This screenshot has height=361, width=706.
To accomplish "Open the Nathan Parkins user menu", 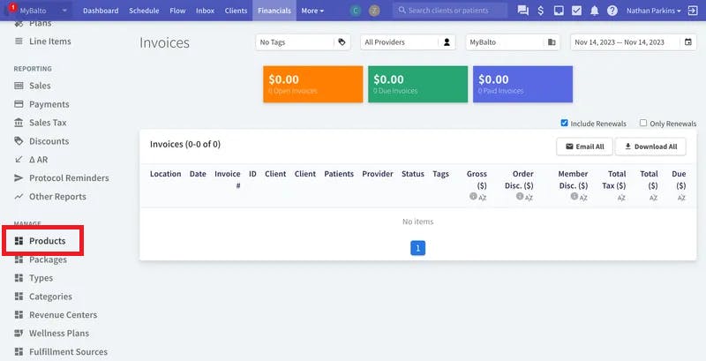I will click(653, 11).
